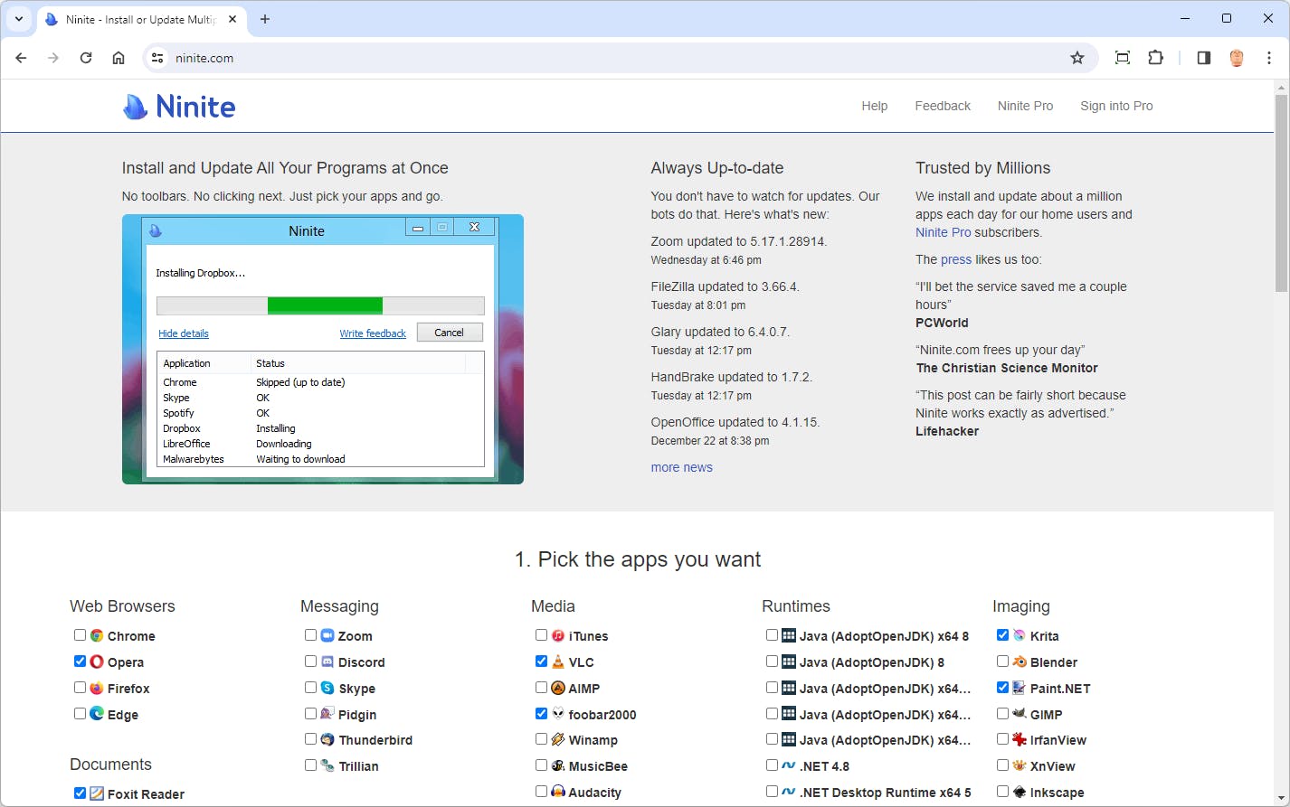1290x807 pixels.
Task: Click the VLC cone icon under Media
Action: [x=558, y=662]
